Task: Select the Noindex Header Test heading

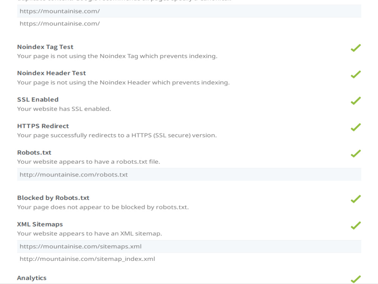Action: [51, 73]
